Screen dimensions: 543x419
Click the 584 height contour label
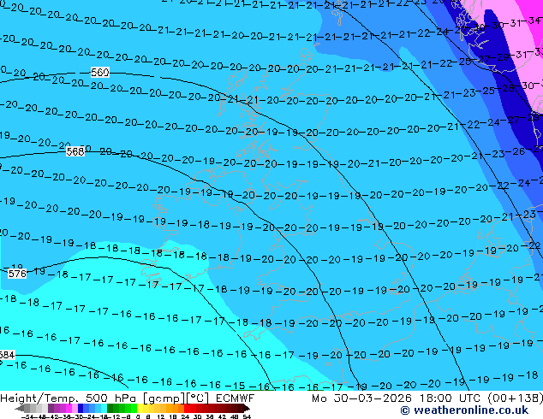click(7, 355)
